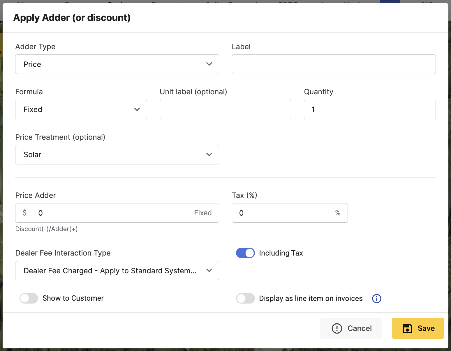Viewport: 451px width, 351px height.
Task: Click the info icon beside Display as line item
Action: pyautogui.click(x=376, y=298)
